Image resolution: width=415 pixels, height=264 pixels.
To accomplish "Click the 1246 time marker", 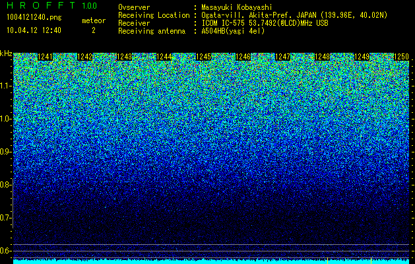I will pos(243,57).
